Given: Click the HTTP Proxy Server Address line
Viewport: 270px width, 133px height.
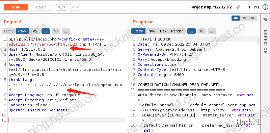Looking at the screenshot, I should 196,110.
